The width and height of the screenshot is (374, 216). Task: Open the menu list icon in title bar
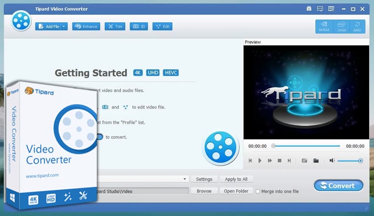coord(331,9)
